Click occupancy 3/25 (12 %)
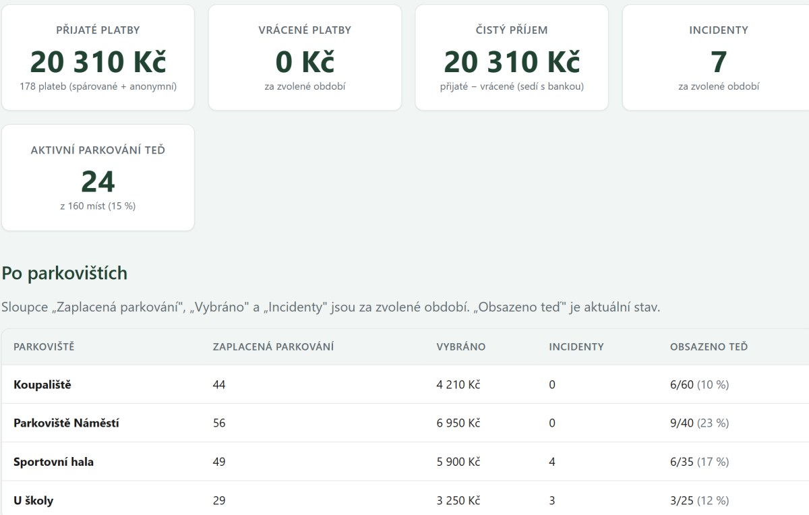The width and height of the screenshot is (809, 515). tap(699, 501)
